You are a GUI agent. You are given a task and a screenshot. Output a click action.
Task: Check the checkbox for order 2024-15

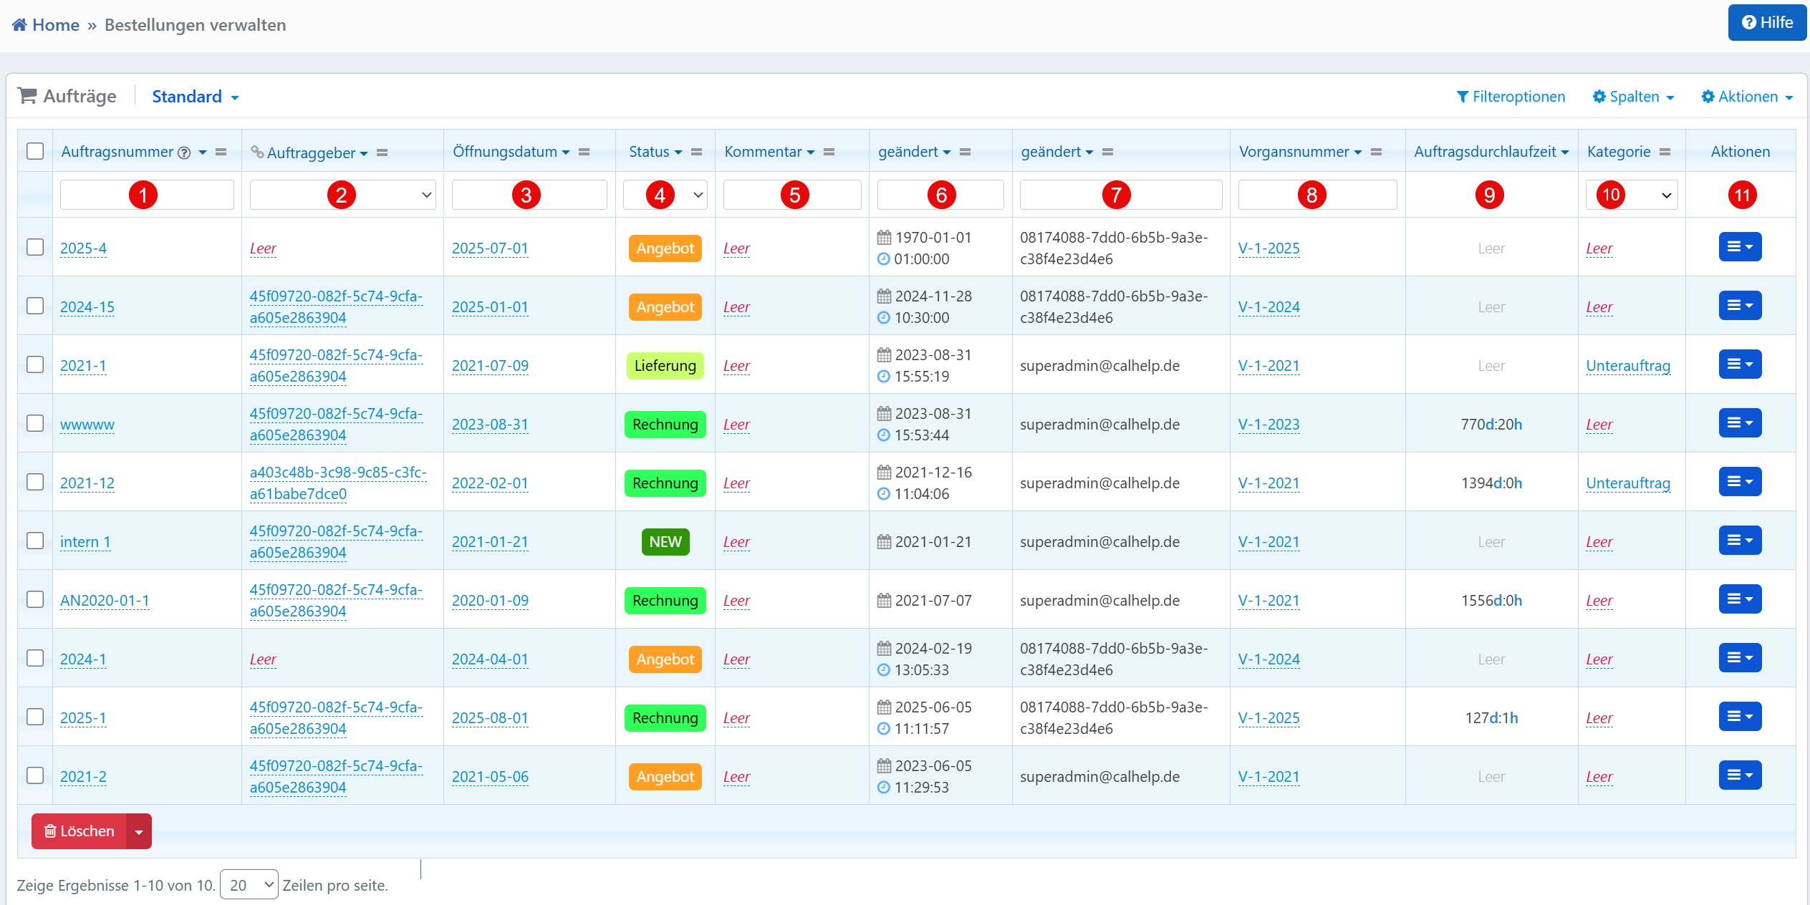35,306
